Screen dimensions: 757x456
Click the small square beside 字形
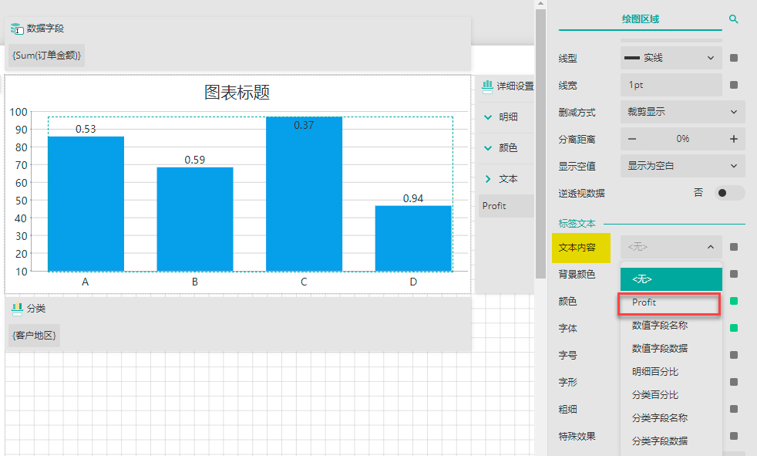[734, 382]
